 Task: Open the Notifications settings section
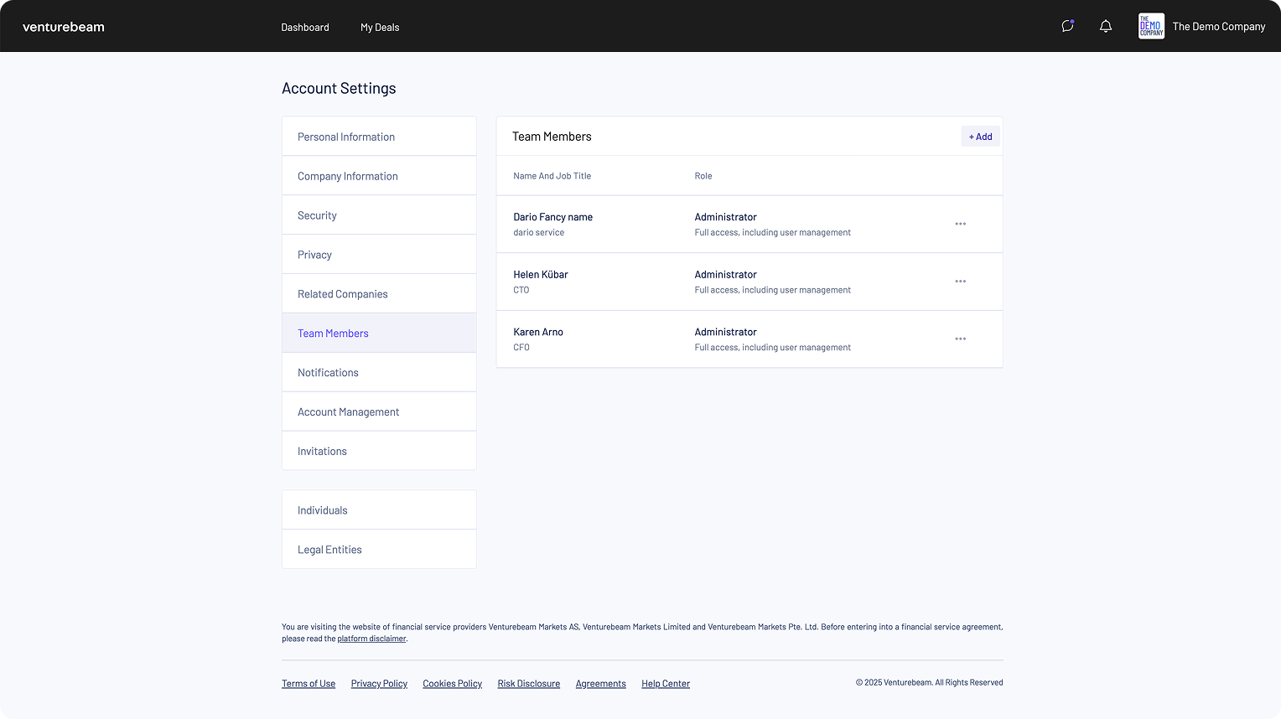click(x=328, y=373)
